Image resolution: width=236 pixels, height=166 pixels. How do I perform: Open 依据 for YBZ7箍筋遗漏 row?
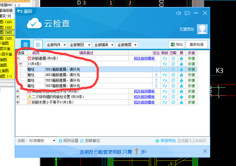[191, 86]
